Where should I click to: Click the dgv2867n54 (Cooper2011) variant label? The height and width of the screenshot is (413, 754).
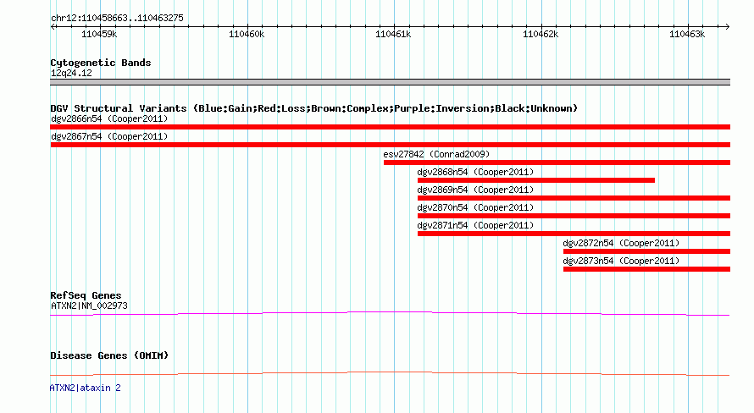(109, 136)
